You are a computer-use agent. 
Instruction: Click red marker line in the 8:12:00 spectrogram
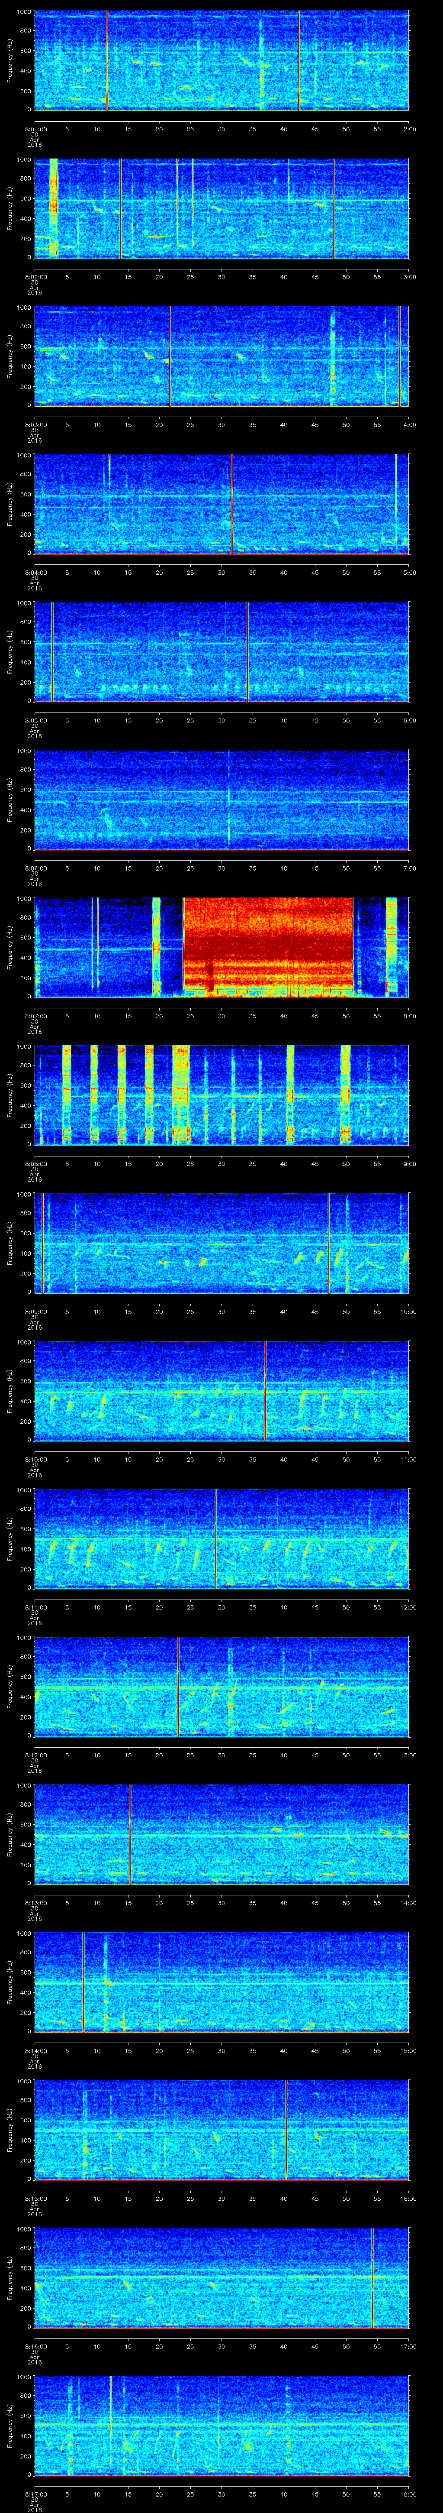pyautogui.click(x=178, y=1687)
